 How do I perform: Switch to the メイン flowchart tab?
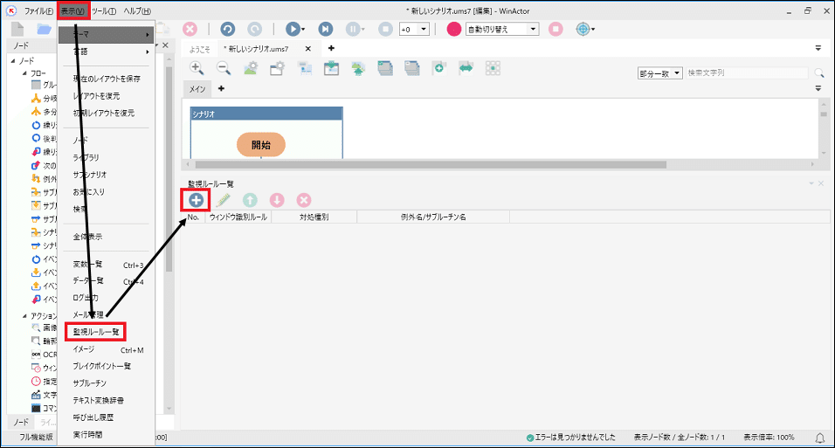(197, 89)
